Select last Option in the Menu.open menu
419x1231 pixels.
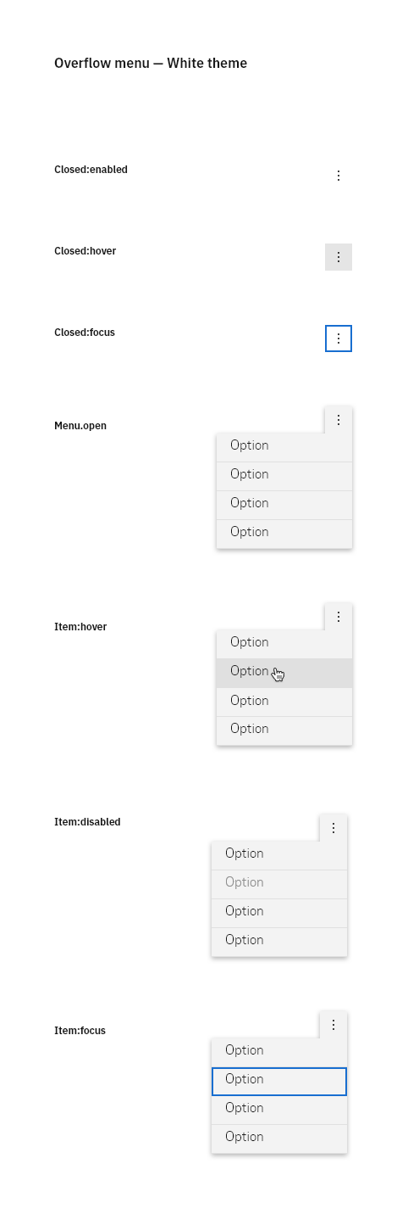(x=284, y=534)
